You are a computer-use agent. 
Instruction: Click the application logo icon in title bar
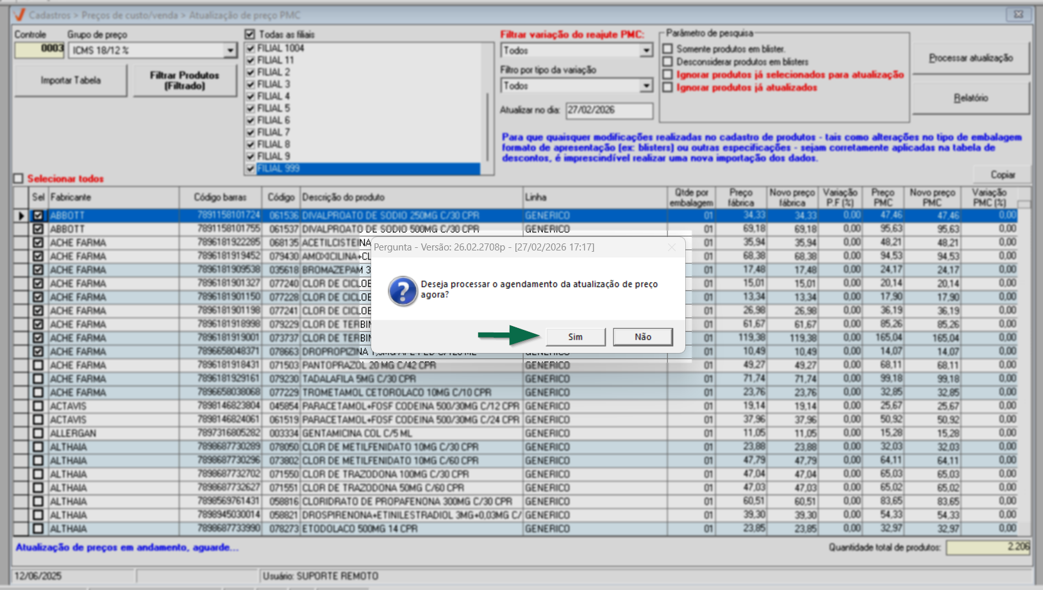tap(19, 15)
